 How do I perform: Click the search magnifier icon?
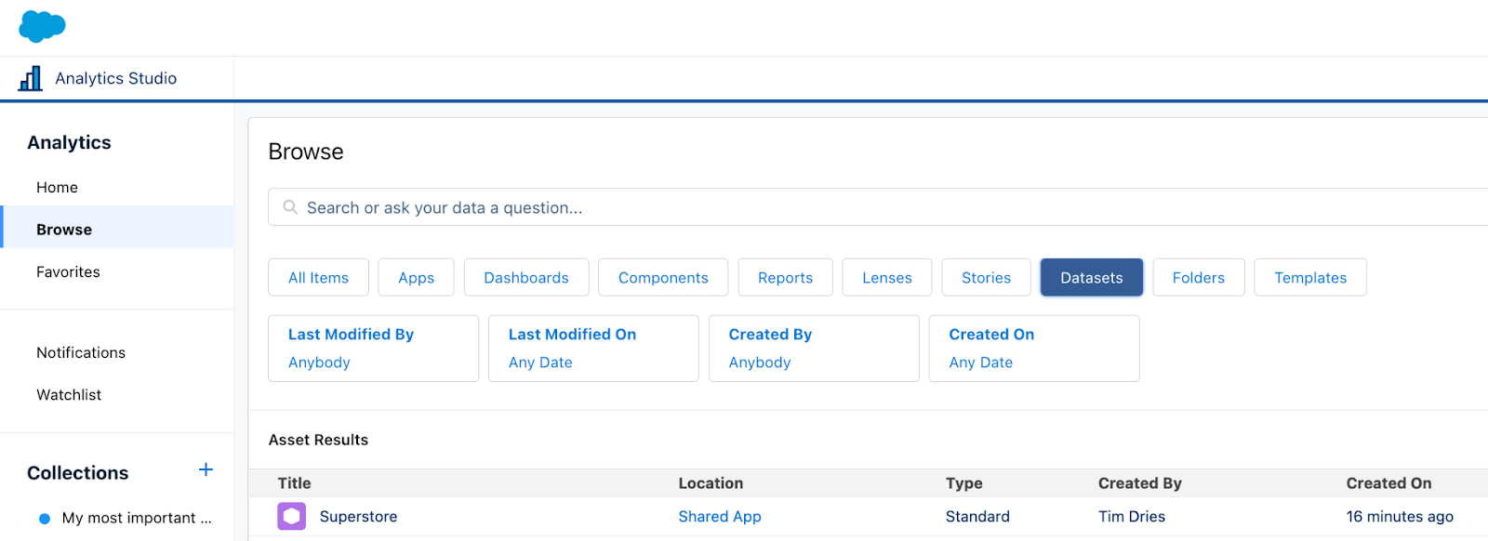pyautogui.click(x=290, y=207)
